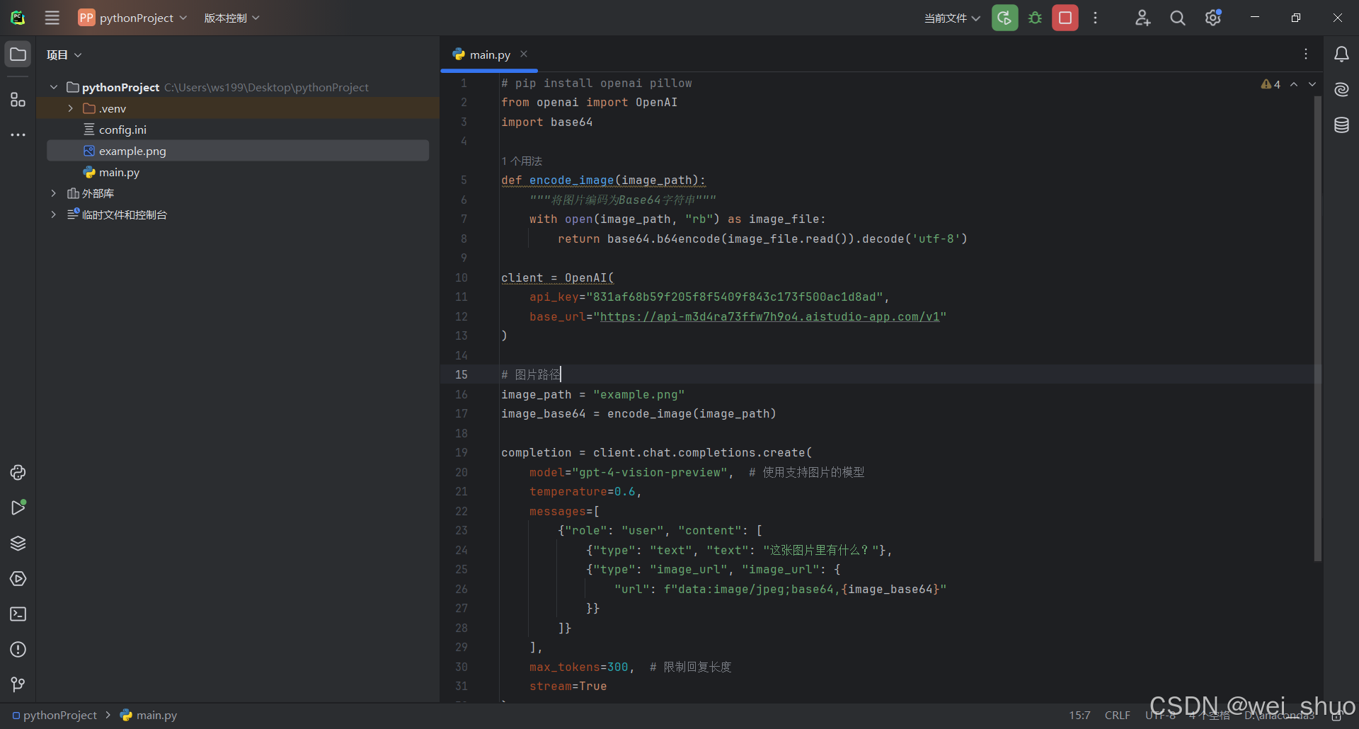Open the Database tool window
This screenshot has height=729, width=1359.
point(1341,125)
